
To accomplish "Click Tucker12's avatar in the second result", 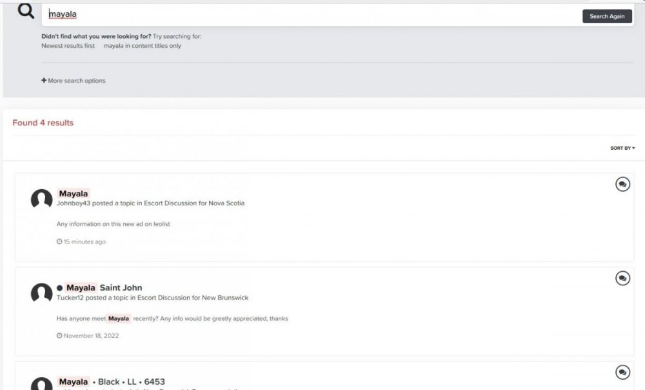I will pyautogui.click(x=42, y=294).
